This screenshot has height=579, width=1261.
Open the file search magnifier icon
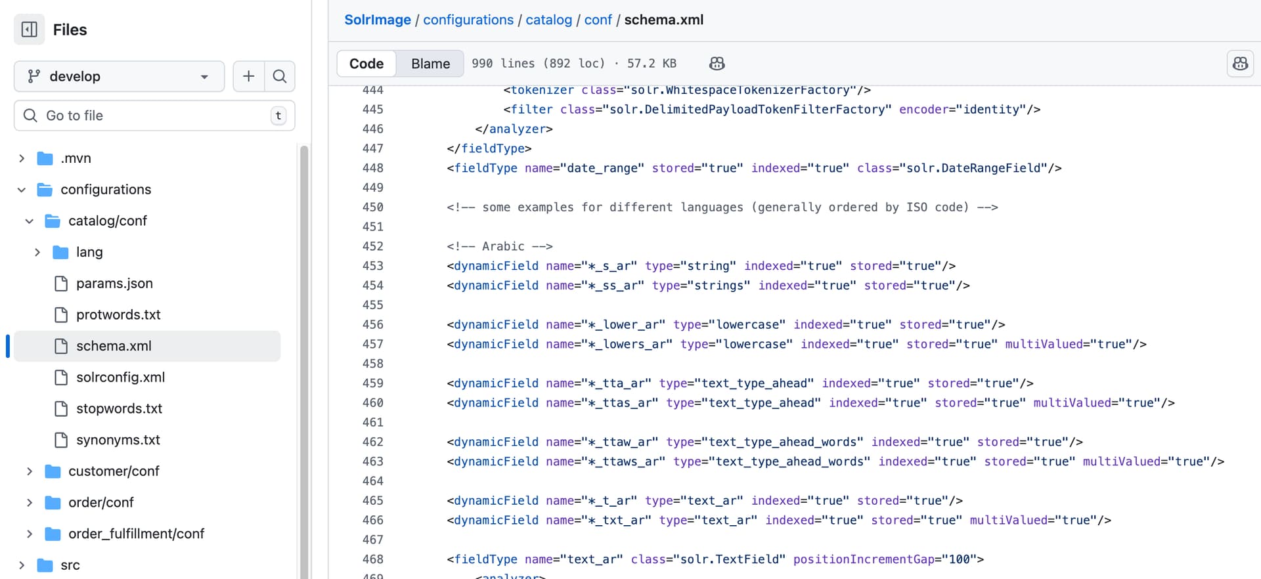(280, 76)
